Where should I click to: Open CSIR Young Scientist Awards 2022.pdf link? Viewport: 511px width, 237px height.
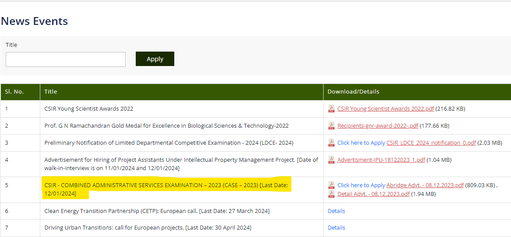point(385,109)
